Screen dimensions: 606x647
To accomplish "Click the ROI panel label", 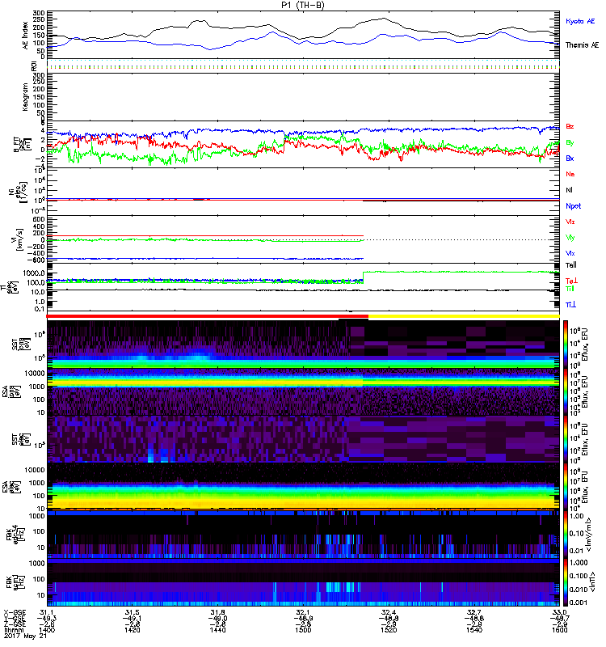I will pyautogui.click(x=34, y=66).
